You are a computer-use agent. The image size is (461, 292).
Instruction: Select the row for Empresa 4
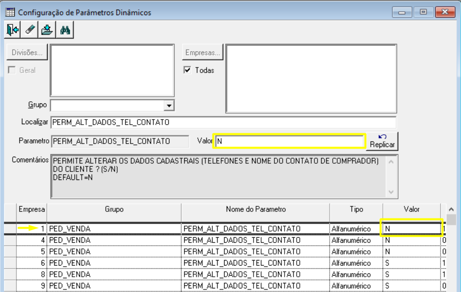point(225,240)
